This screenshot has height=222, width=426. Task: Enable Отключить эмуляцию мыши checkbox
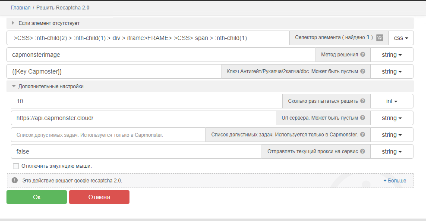(x=16, y=166)
